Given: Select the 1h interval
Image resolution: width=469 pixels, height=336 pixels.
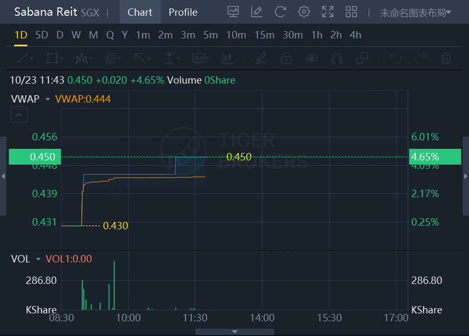Looking at the screenshot, I should (317, 35).
